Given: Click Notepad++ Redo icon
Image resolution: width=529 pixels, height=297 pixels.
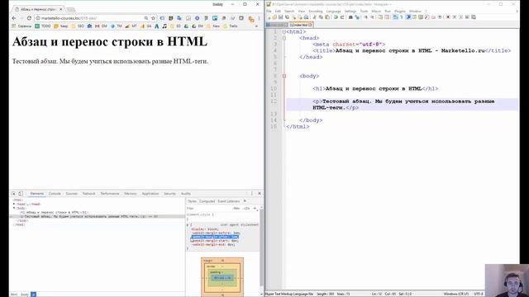Looking at the screenshot, I should tap(341, 17).
